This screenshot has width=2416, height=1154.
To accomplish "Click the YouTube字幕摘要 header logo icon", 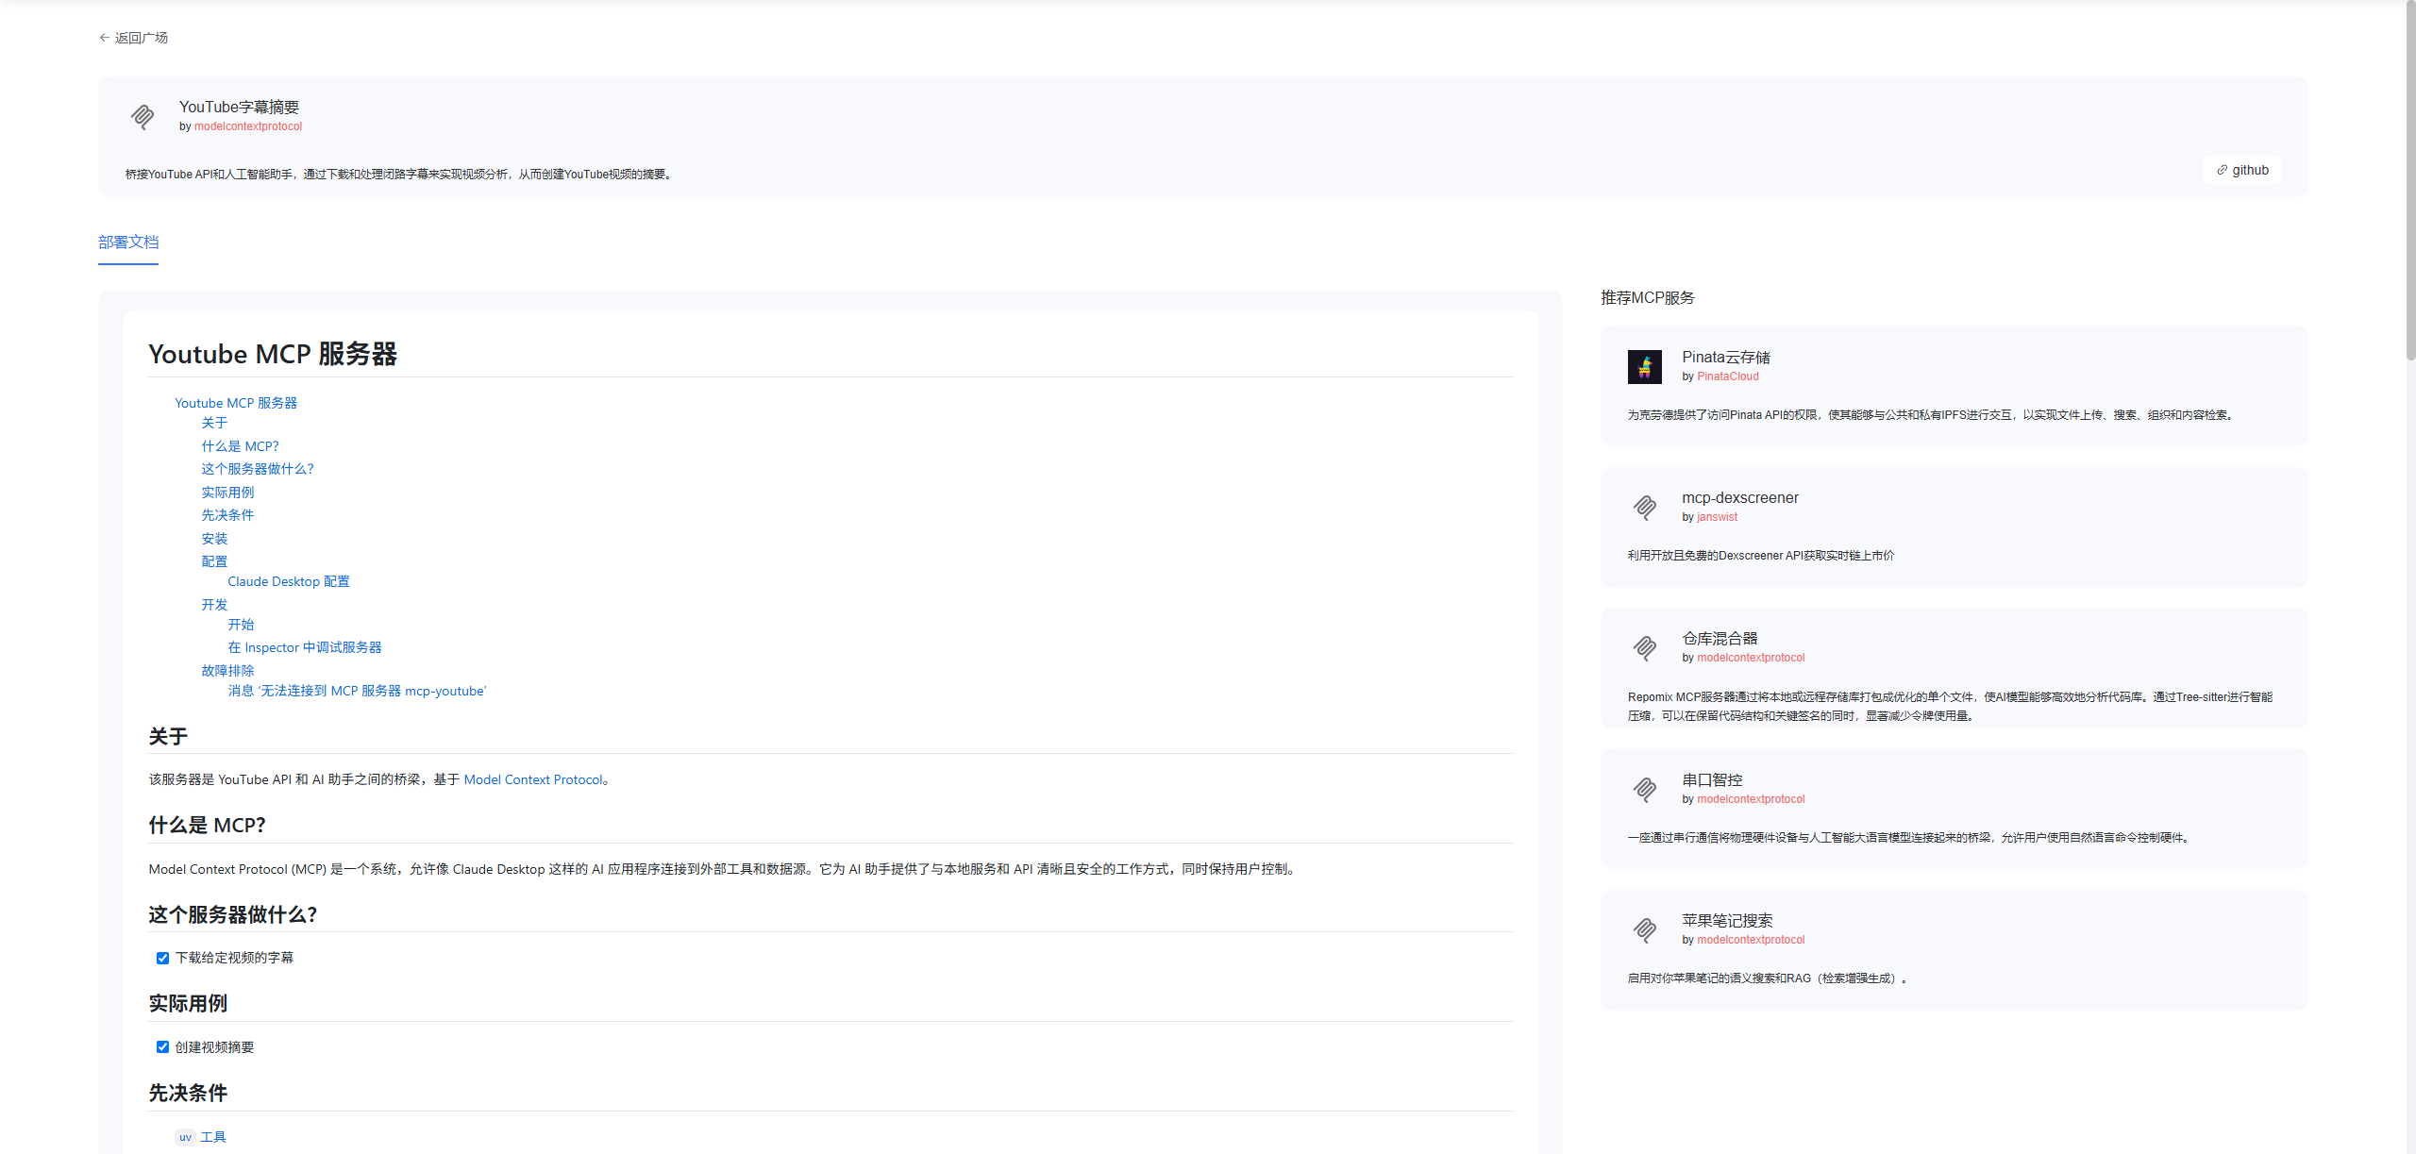I will coord(143,116).
